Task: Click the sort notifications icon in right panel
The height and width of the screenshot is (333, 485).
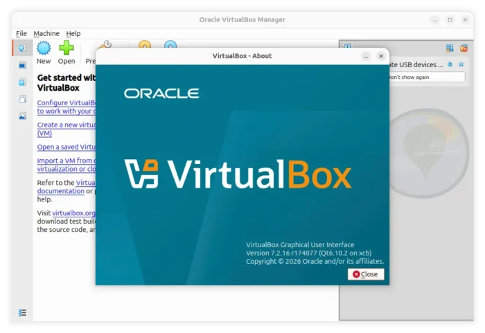Action: [x=450, y=48]
